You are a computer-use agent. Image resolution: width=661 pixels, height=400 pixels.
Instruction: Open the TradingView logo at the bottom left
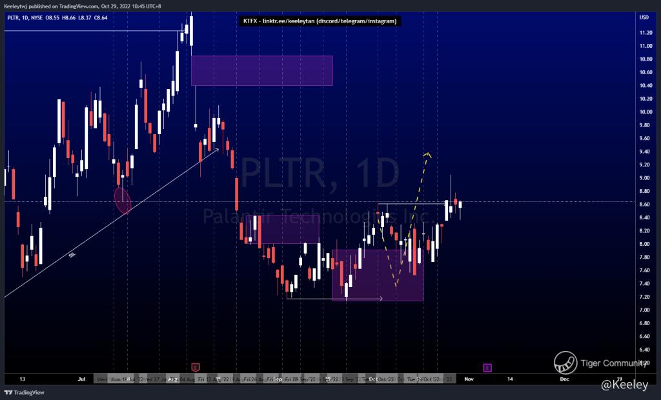tap(25, 392)
